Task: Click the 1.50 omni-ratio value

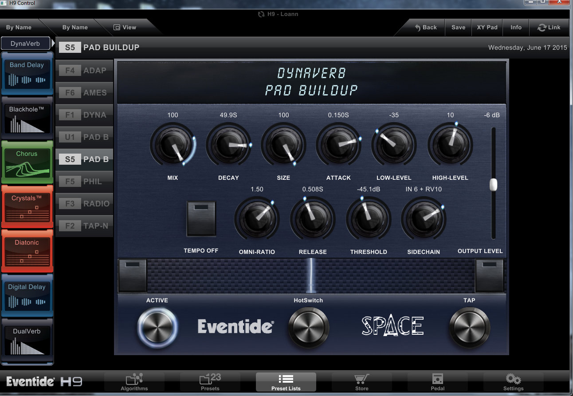Action: pyautogui.click(x=257, y=189)
